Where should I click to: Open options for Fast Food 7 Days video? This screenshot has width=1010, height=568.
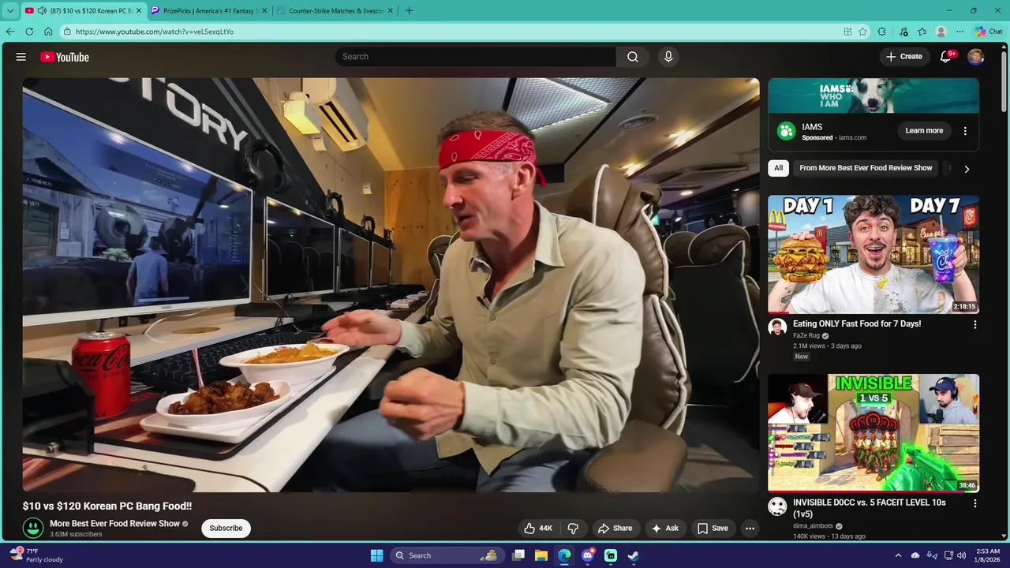(x=974, y=324)
